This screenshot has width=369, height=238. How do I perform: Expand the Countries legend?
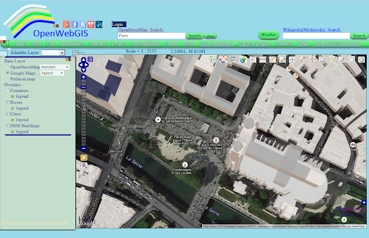click(x=13, y=97)
